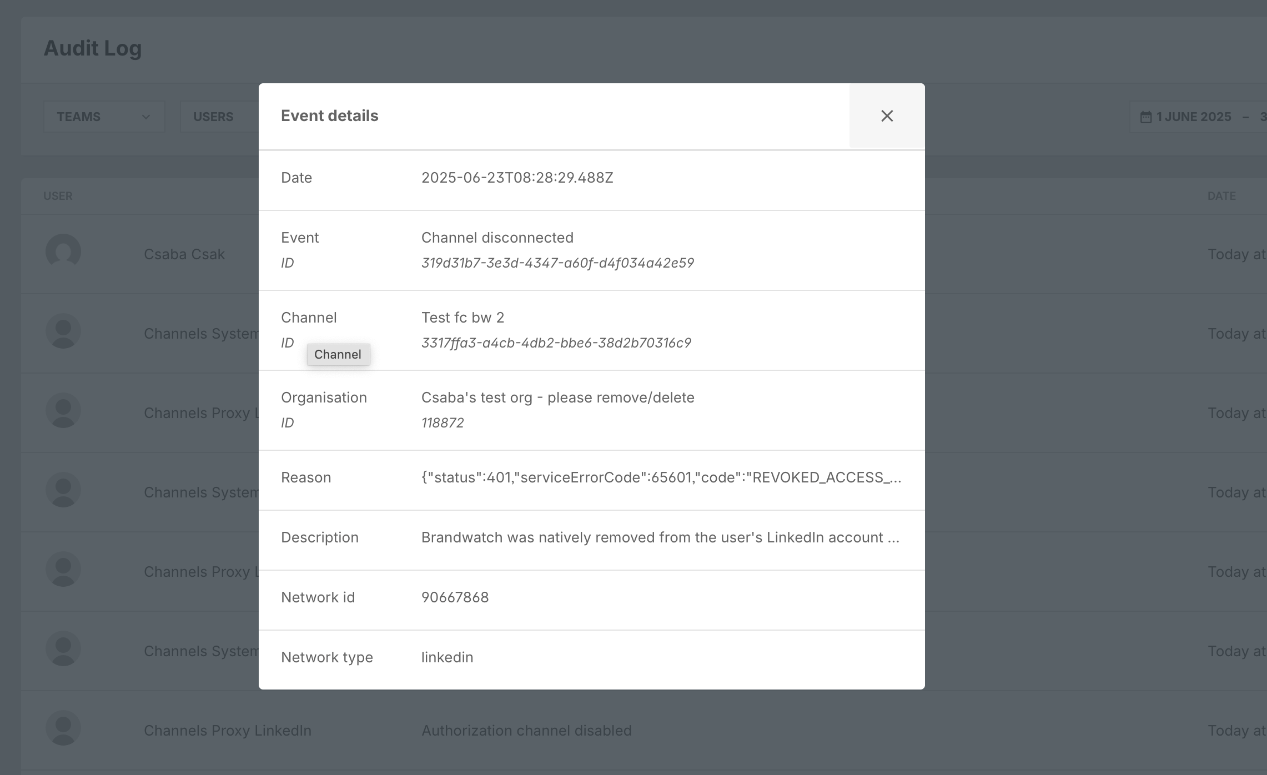The width and height of the screenshot is (1267, 775).
Task: Select organisation ID 118872
Action: pyautogui.click(x=443, y=422)
